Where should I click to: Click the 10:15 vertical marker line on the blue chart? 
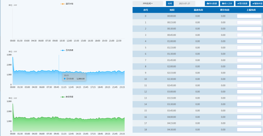point(59,70)
